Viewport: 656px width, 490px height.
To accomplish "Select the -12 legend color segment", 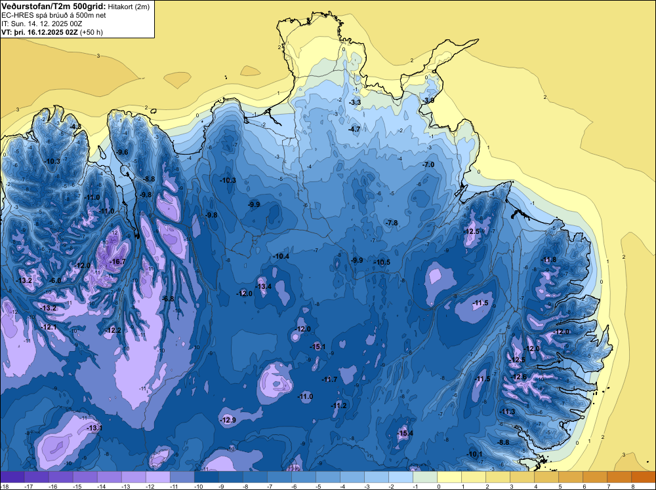I will point(157,477).
